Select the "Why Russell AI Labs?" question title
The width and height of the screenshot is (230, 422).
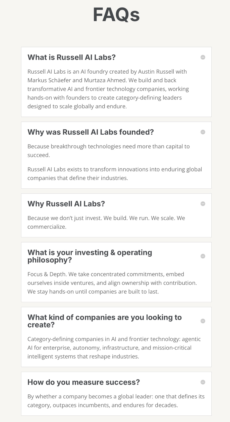[x=66, y=204]
